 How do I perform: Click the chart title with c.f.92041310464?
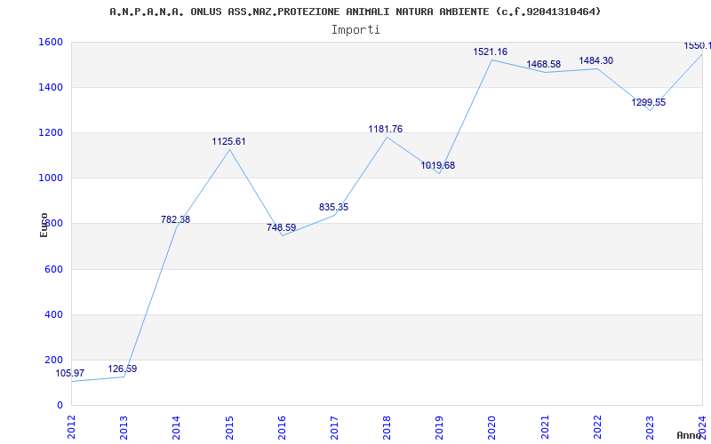(355, 12)
